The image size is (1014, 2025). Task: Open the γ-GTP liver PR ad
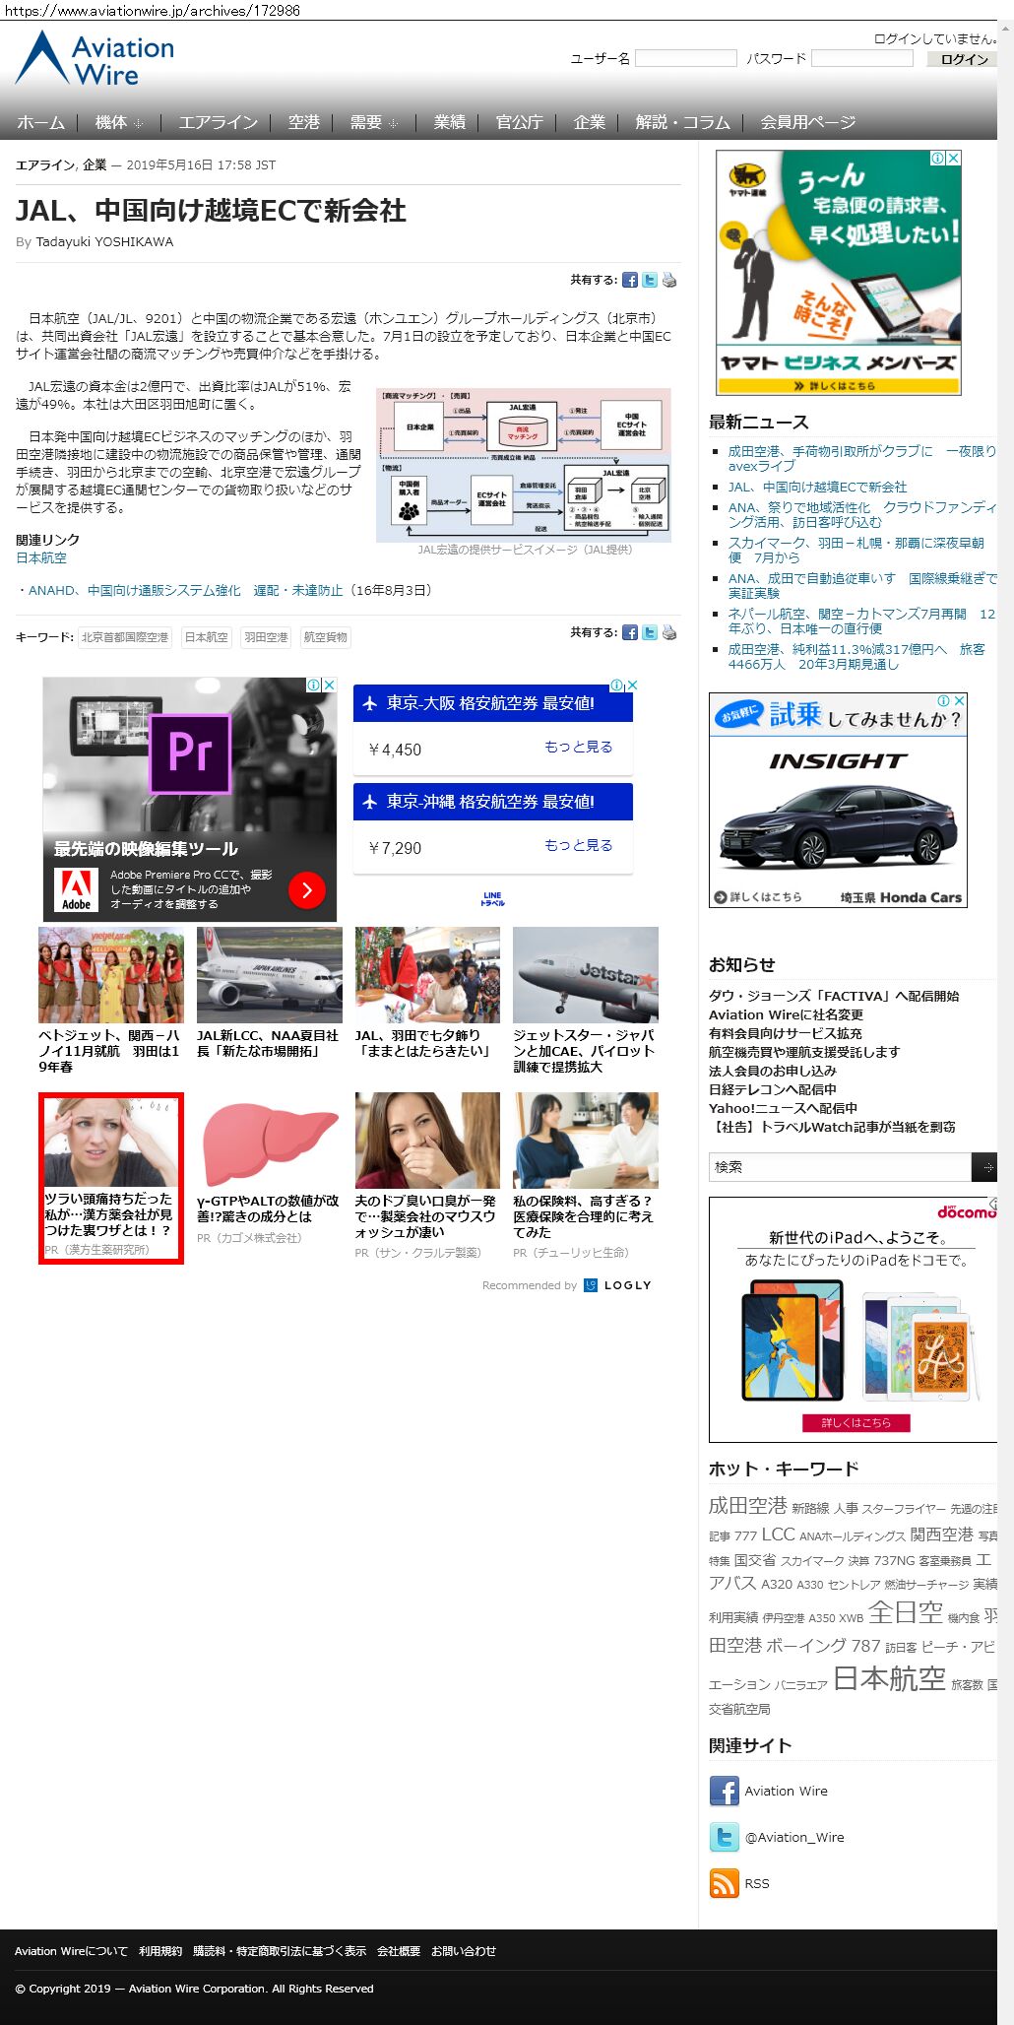[270, 1169]
